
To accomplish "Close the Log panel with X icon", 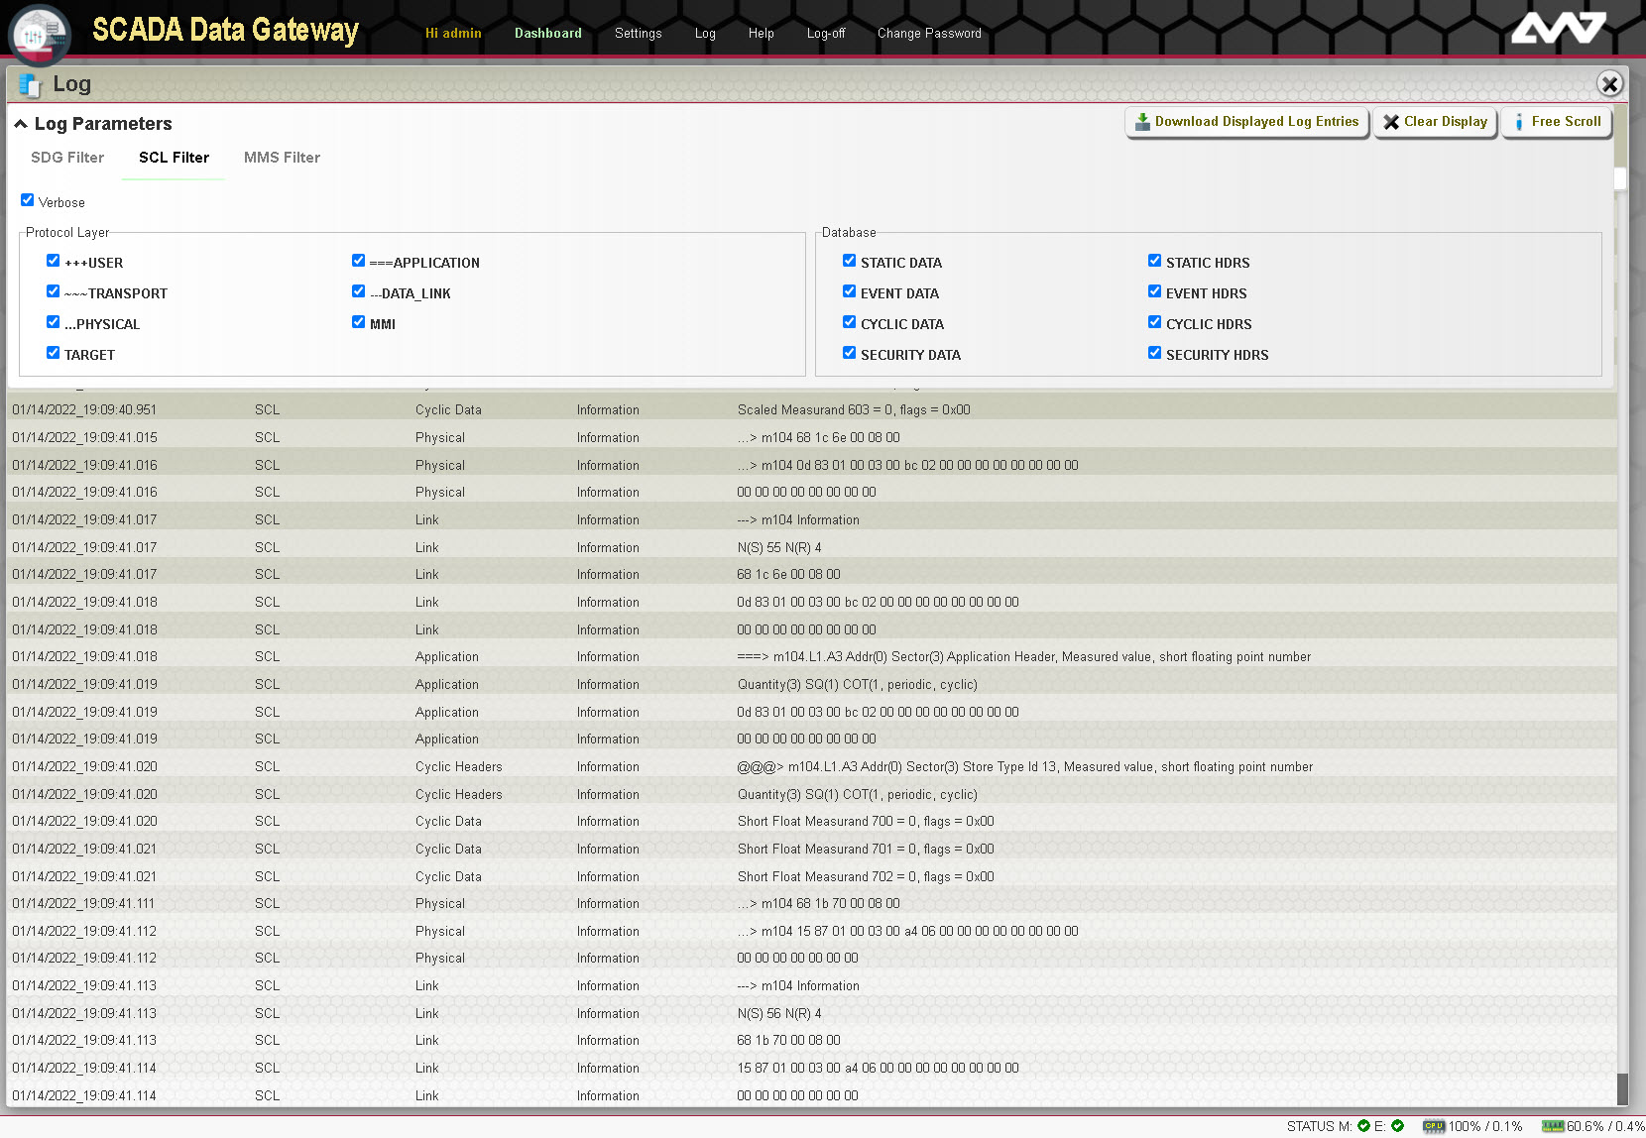I will [x=1609, y=84].
